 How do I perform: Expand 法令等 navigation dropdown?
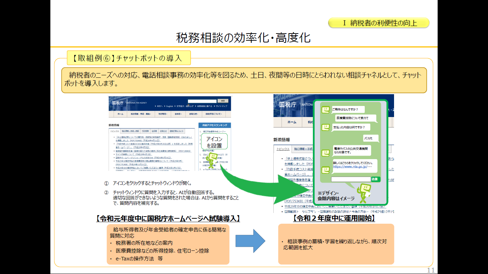178,114
